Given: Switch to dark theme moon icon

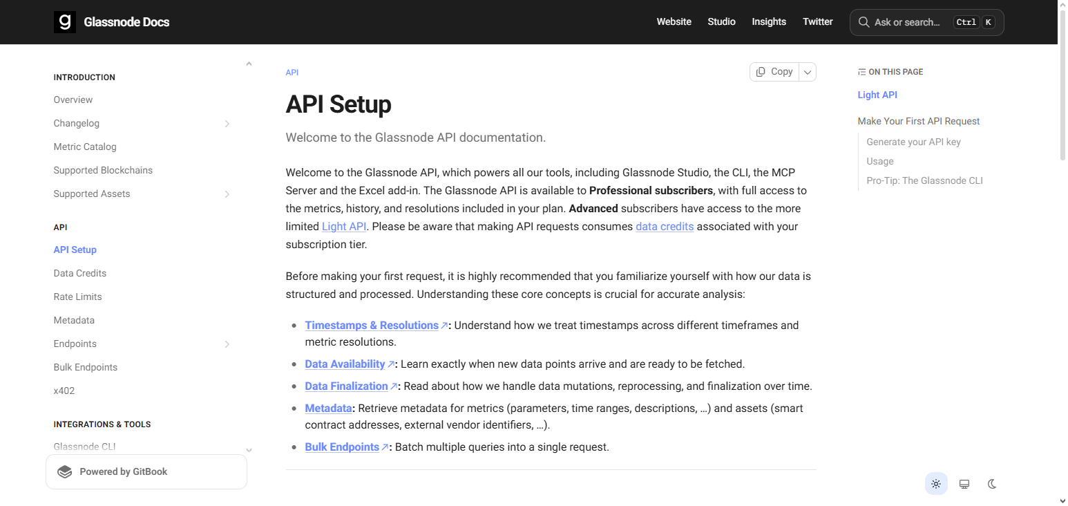Looking at the screenshot, I should point(992,484).
